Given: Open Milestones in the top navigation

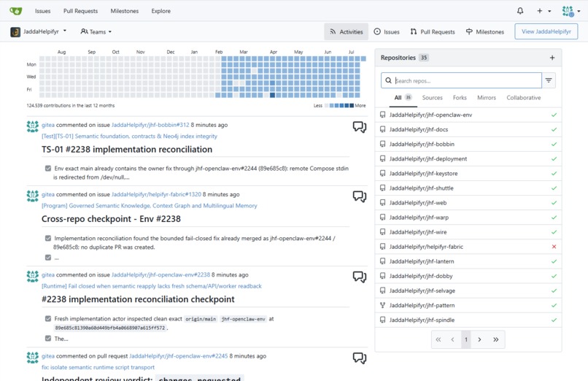Looking at the screenshot, I should tap(125, 11).
